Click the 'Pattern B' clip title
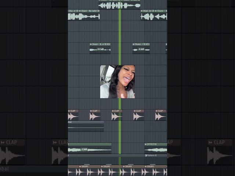Screen dimensions: 235x176 click(x=152, y=155)
